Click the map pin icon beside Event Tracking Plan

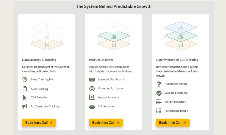25,80
